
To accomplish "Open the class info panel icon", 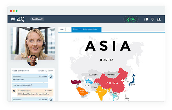I will [146, 19].
